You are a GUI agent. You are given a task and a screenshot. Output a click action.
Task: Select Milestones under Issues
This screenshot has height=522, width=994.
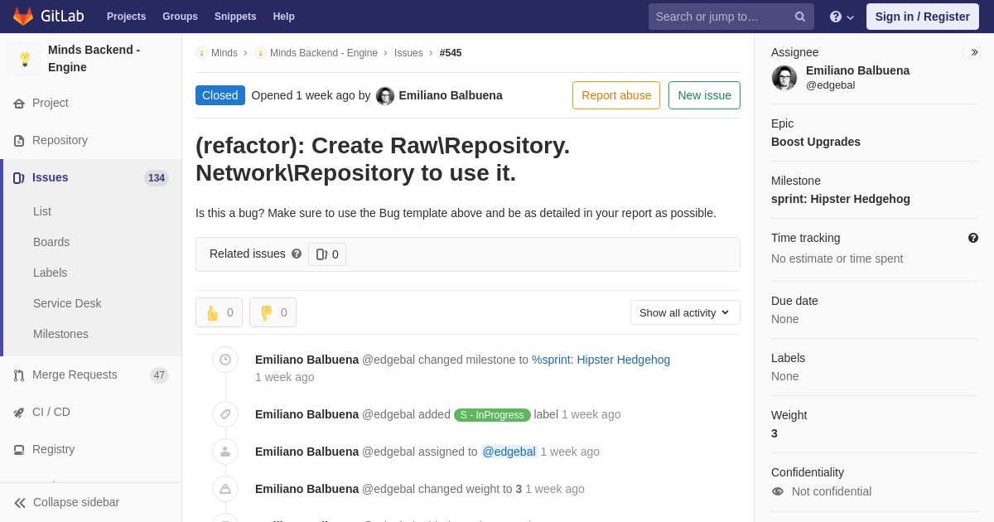pyautogui.click(x=60, y=334)
